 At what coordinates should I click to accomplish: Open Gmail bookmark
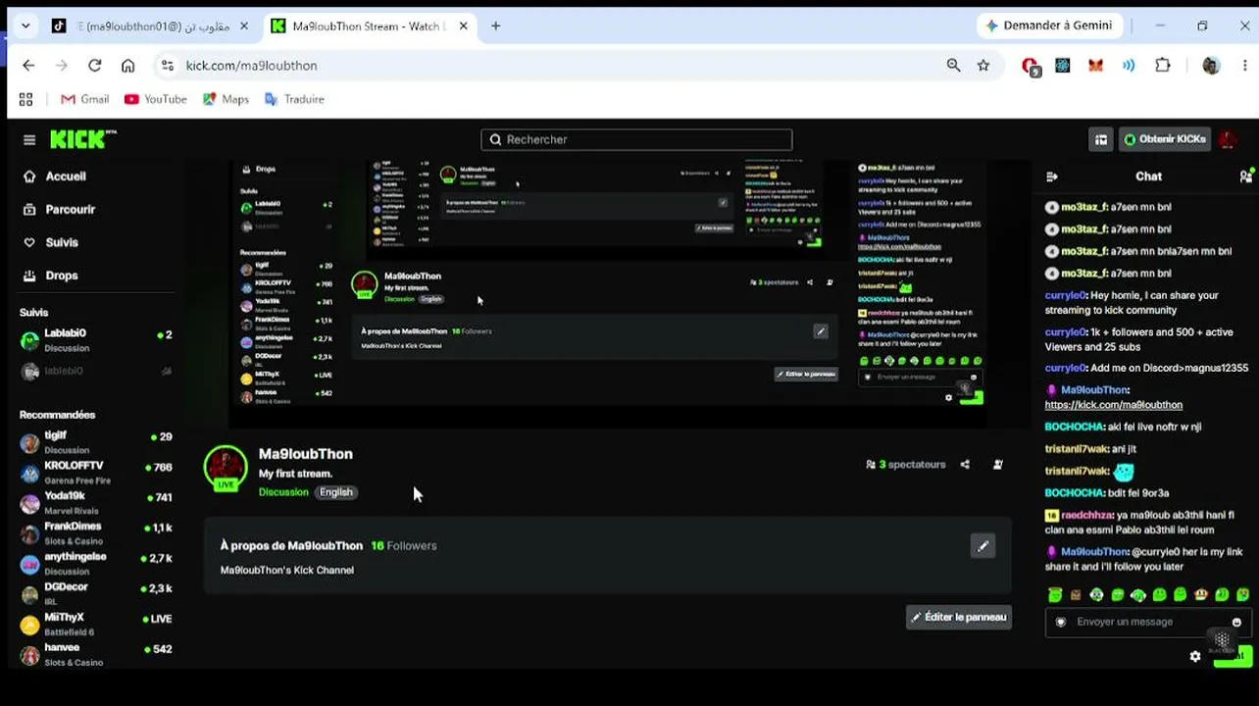[84, 99]
